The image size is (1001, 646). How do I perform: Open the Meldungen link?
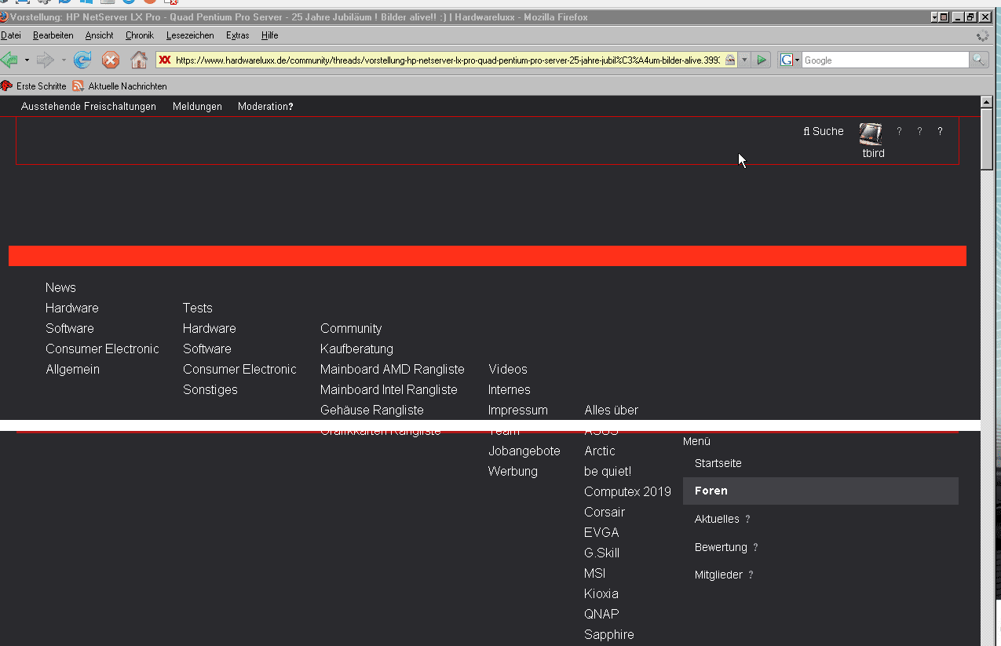point(197,106)
